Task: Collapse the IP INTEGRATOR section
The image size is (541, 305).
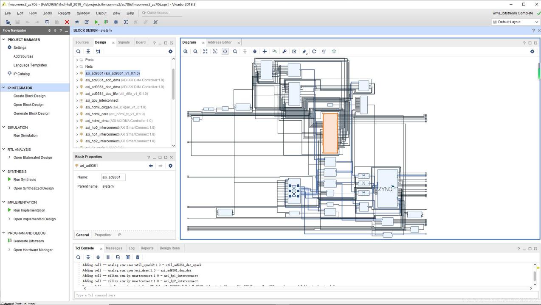Action: (4, 88)
